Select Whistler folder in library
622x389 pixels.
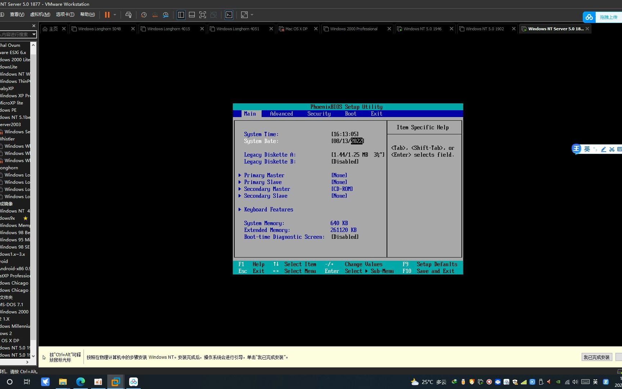point(8,139)
